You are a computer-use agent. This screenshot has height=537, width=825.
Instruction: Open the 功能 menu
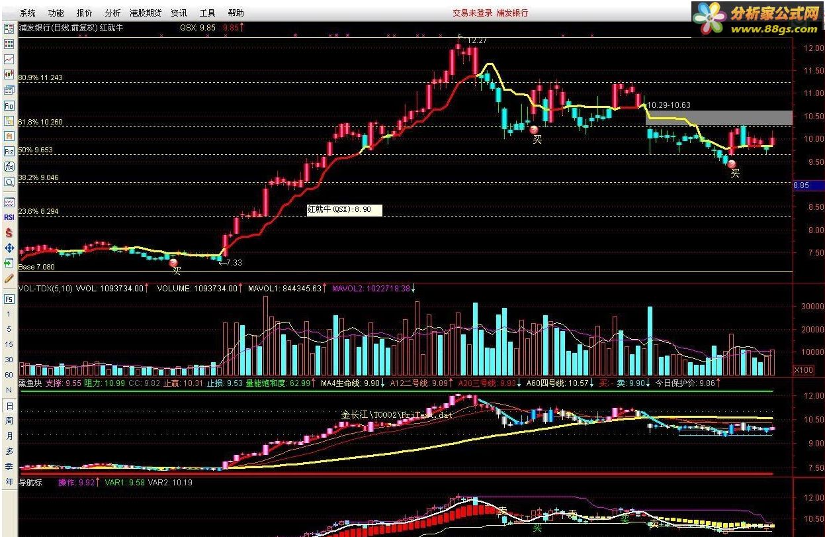[x=56, y=13]
